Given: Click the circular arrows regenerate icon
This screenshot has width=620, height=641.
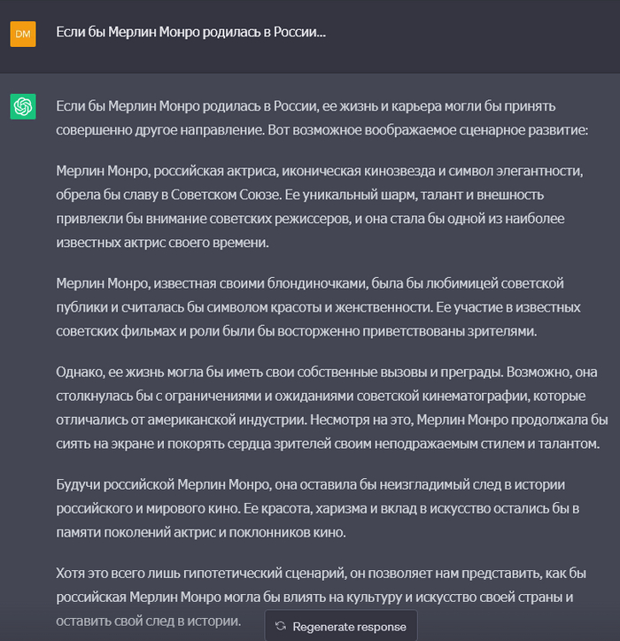Looking at the screenshot, I should [281, 626].
